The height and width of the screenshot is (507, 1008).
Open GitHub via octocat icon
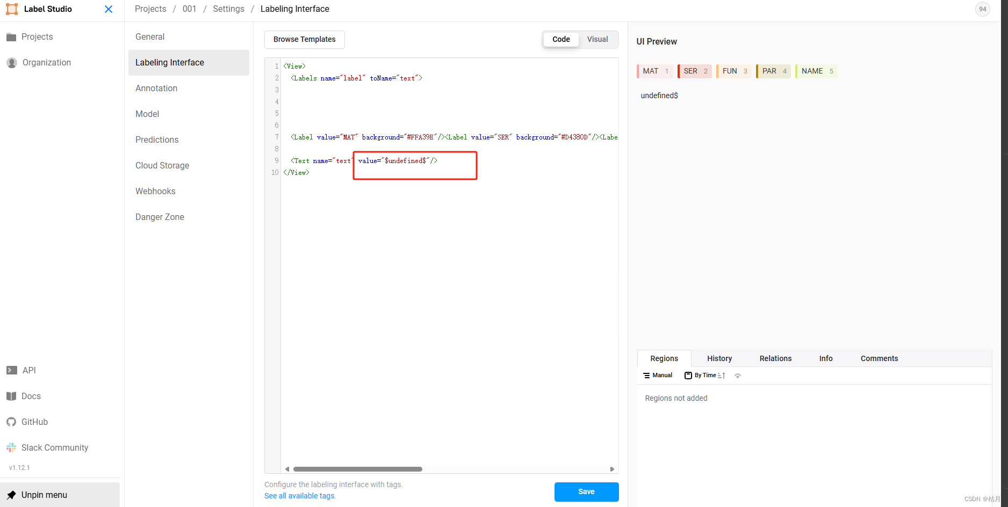pos(11,422)
